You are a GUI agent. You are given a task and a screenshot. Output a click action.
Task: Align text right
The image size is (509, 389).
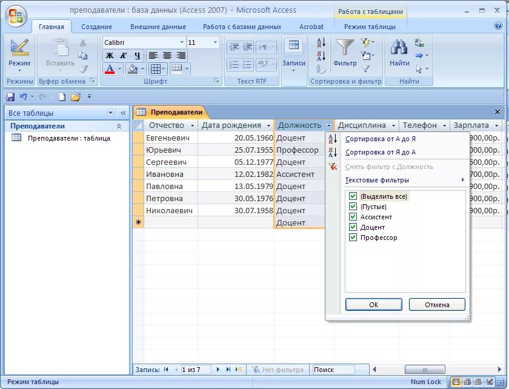[181, 56]
